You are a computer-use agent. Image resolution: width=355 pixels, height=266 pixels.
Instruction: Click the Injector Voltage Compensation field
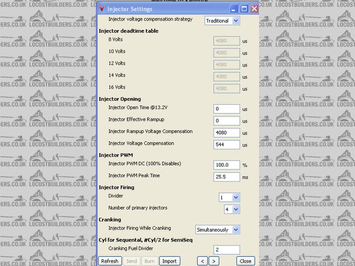(226, 145)
